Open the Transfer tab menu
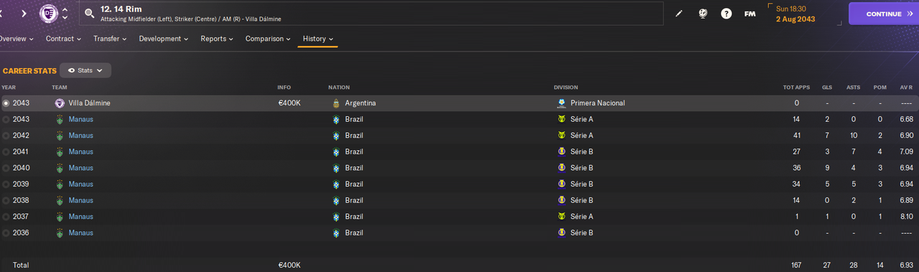The height and width of the screenshot is (272, 919). 110,39
